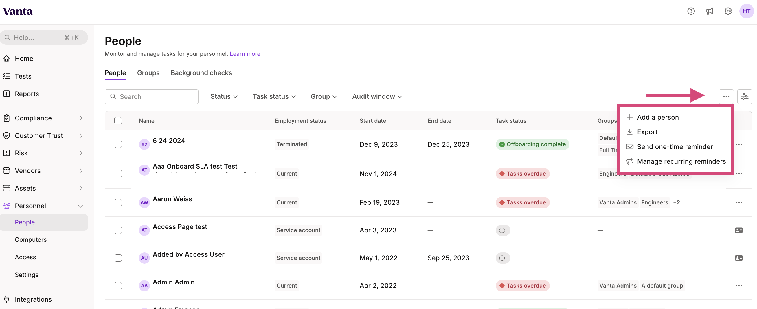
Task: Open Aaron Weiss's profile name
Action: click(x=172, y=199)
